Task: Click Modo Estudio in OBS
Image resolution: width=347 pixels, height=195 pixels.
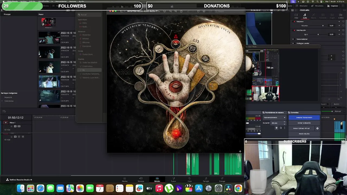Action: [304, 134]
